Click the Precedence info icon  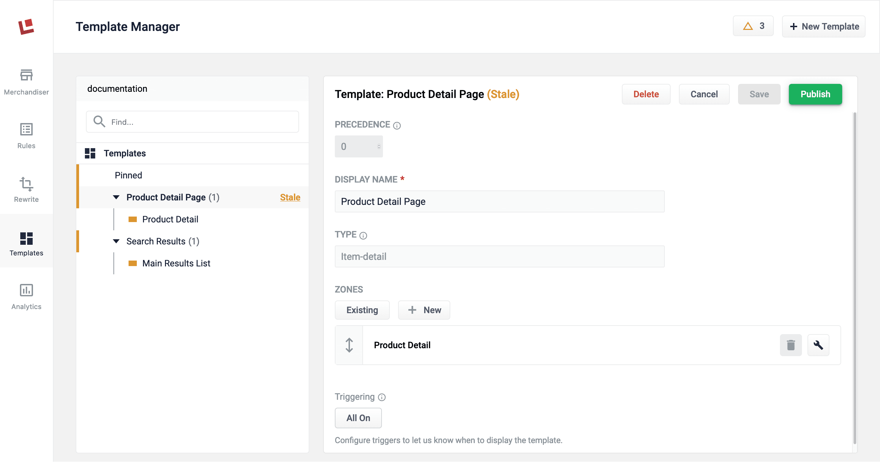[x=397, y=125]
